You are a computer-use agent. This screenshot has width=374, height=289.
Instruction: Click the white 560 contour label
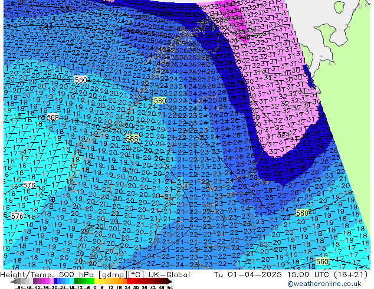pos(81,80)
